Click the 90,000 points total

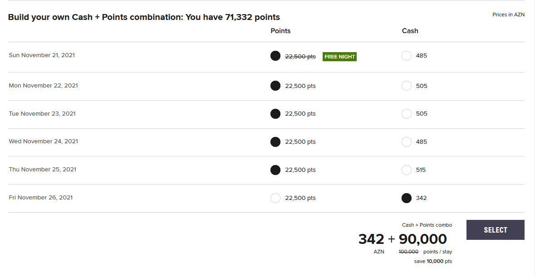point(423,239)
